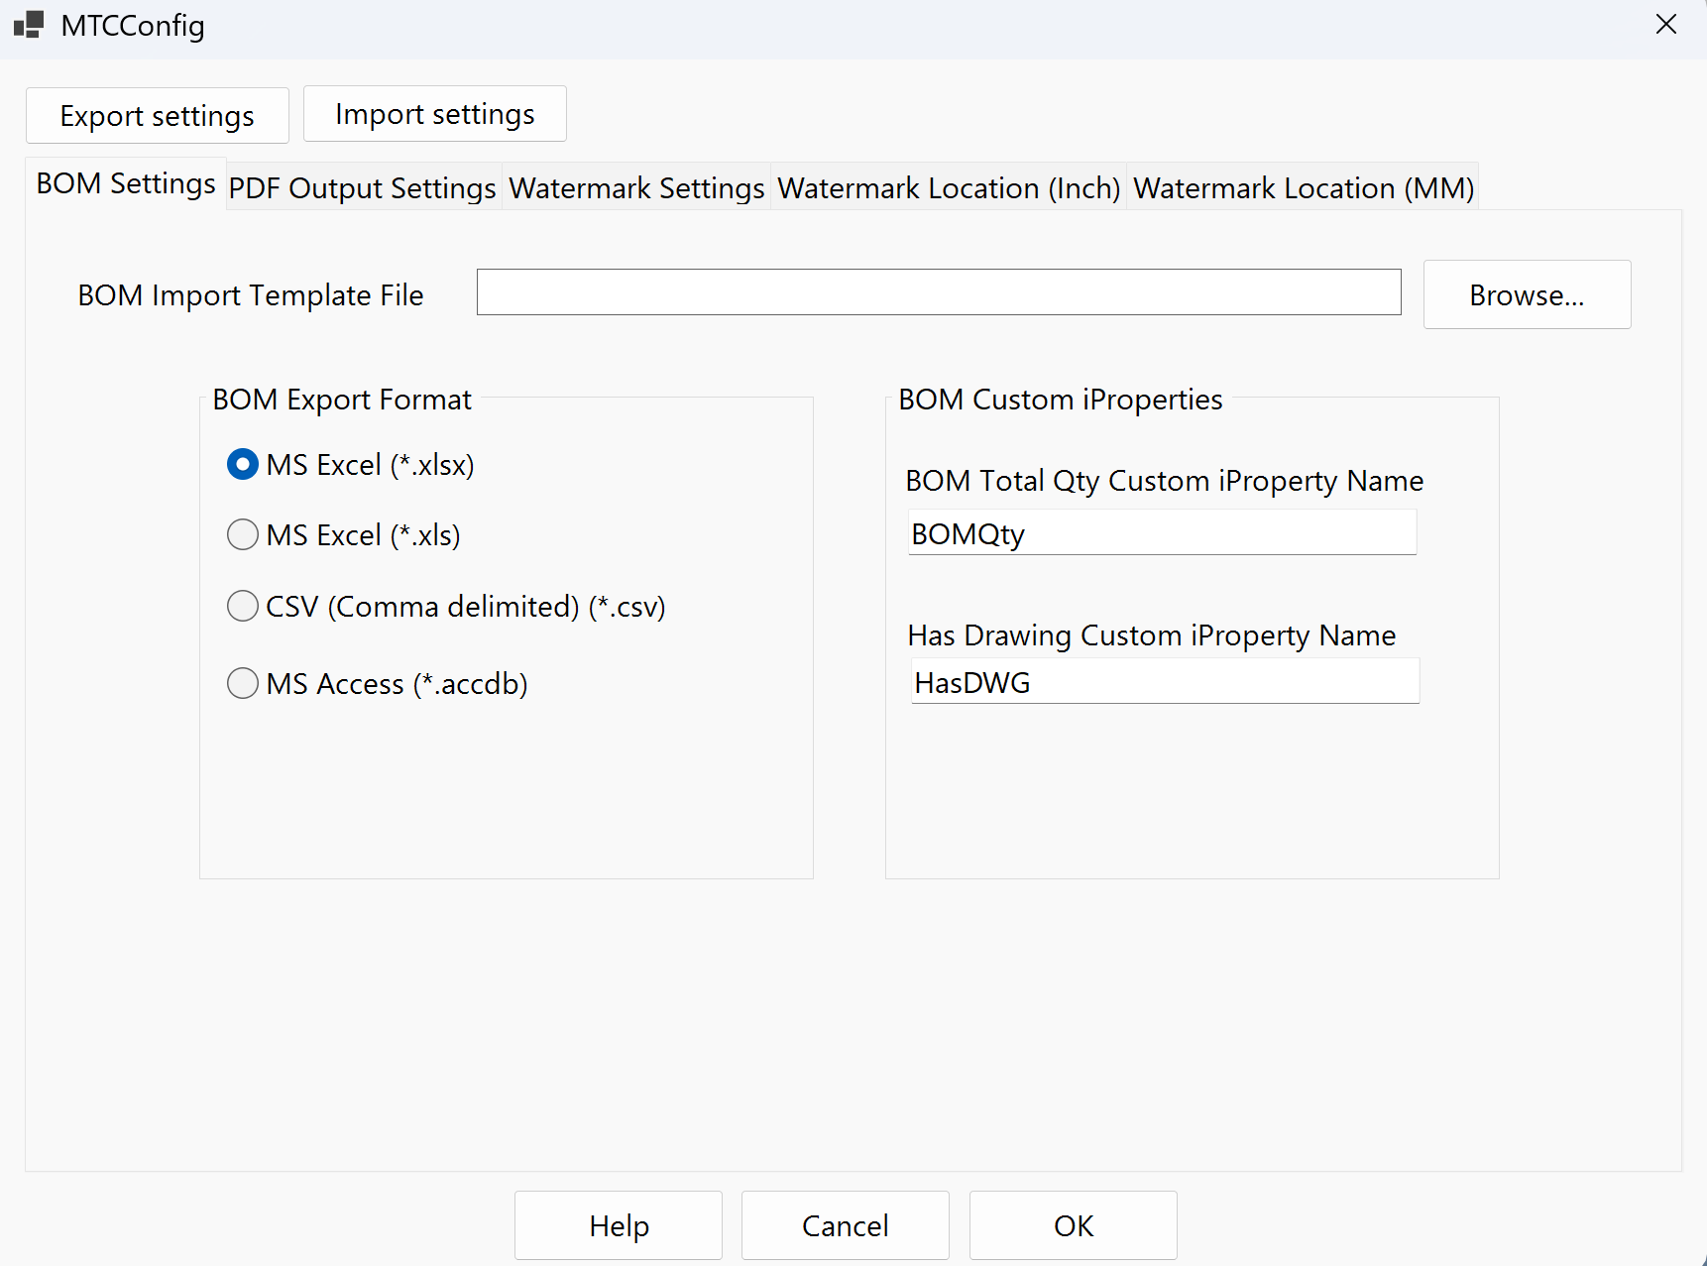Click the 'BOM Total Qty Custom iProperty Name' label

coord(1165,481)
